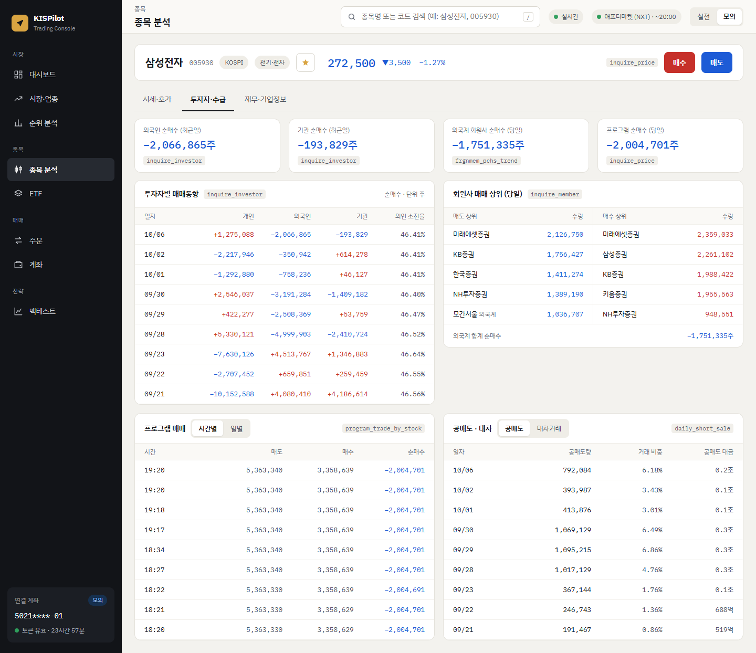Click the 전기·전자 sector tag
This screenshot has height=653, width=756.
tap(272, 62)
